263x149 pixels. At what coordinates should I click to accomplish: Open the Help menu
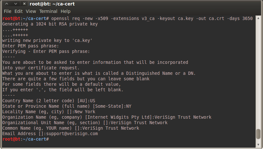click(x=66, y=11)
